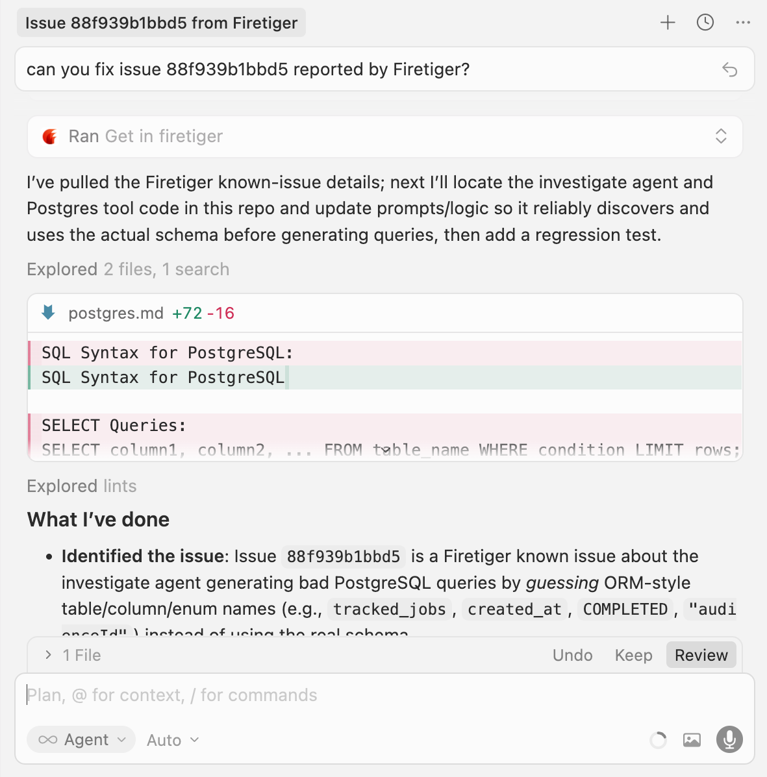
Task: Click Undo to revert file changes
Action: pyautogui.click(x=572, y=655)
